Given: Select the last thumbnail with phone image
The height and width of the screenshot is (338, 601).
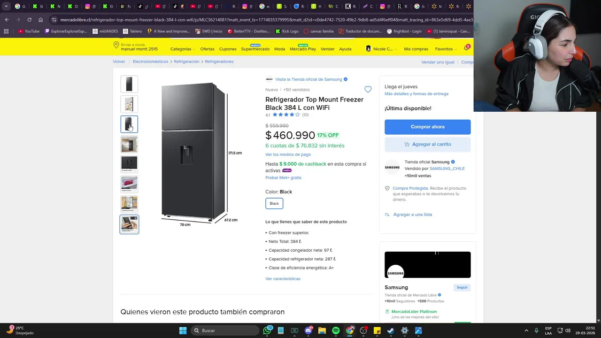Looking at the screenshot, I should coord(129,224).
